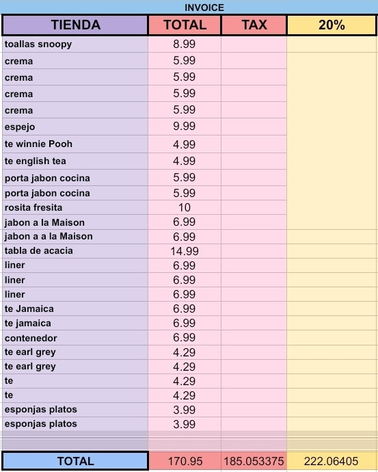Click the te english tea cell

click(x=75, y=161)
